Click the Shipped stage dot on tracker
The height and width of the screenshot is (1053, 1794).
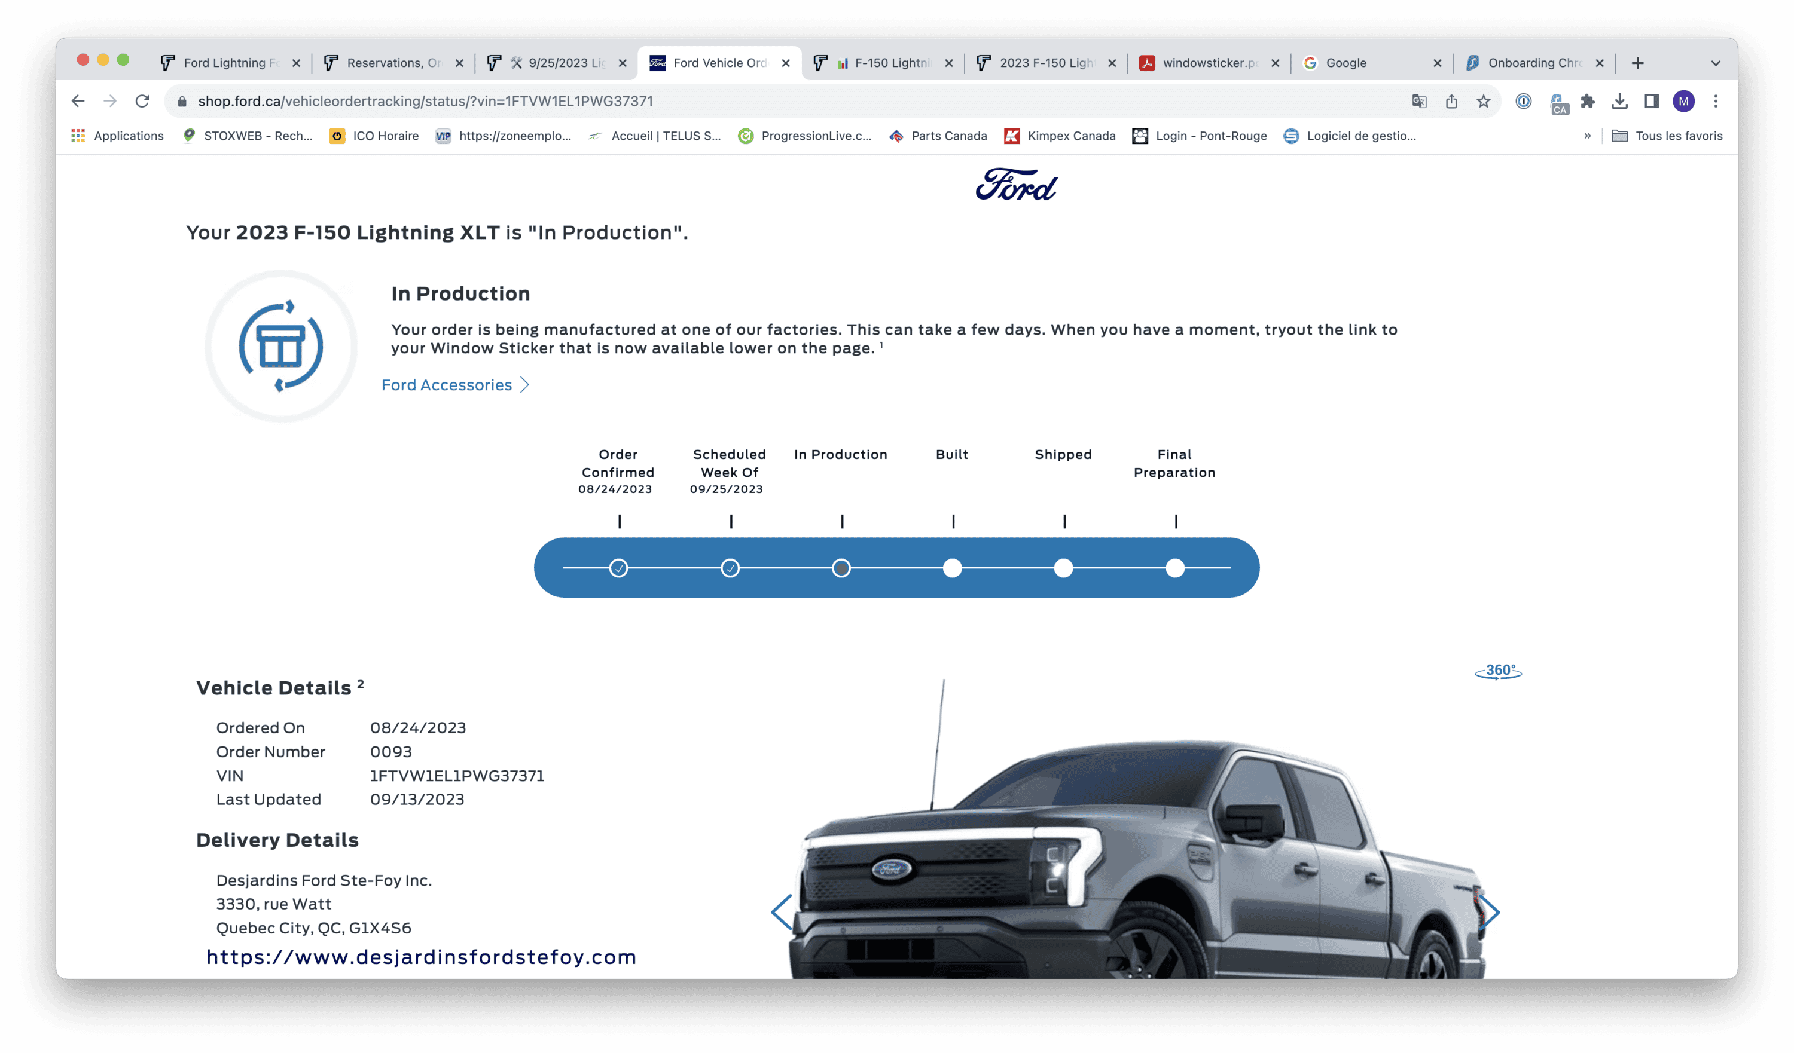(x=1063, y=568)
